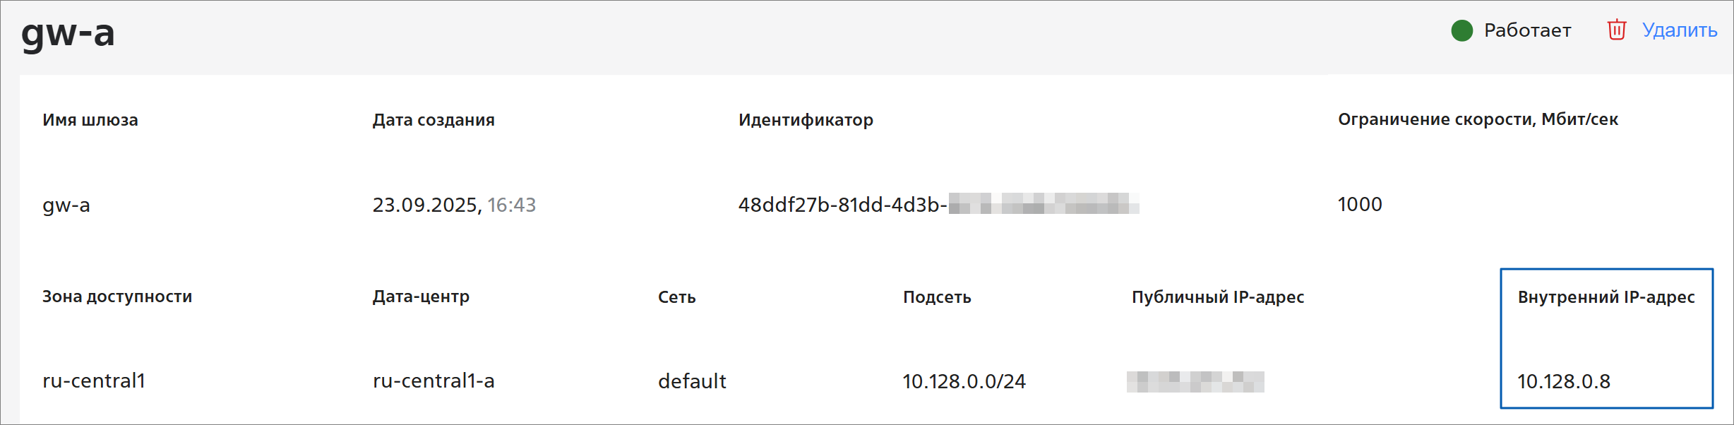Screen dimensions: 1734x425
Task: Click the Внутренний IP-адрес label
Action: click(1606, 297)
